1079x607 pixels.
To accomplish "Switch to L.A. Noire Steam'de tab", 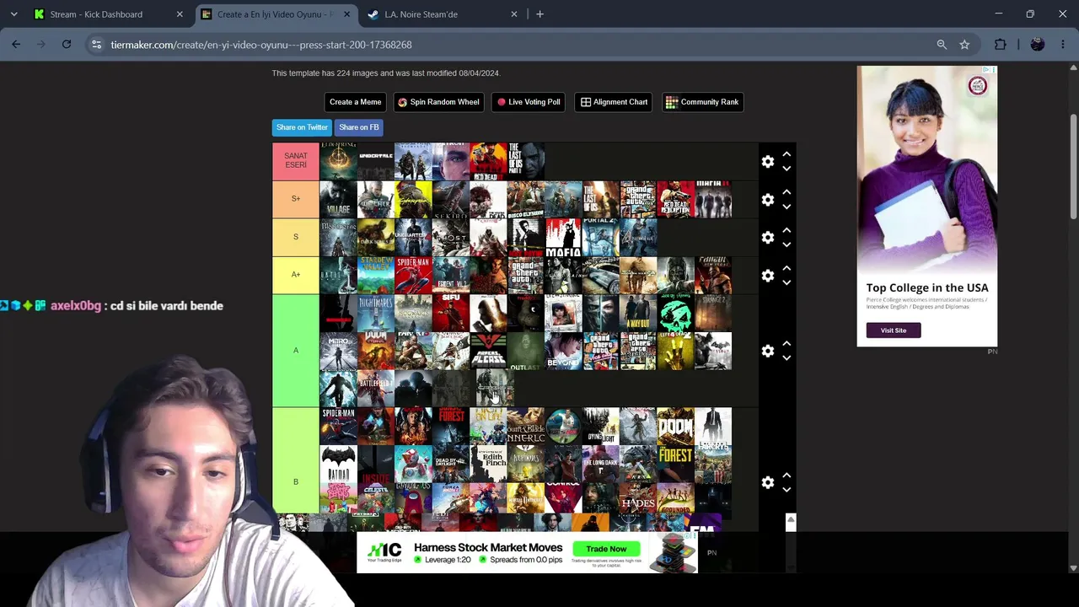I will (443, 14).
